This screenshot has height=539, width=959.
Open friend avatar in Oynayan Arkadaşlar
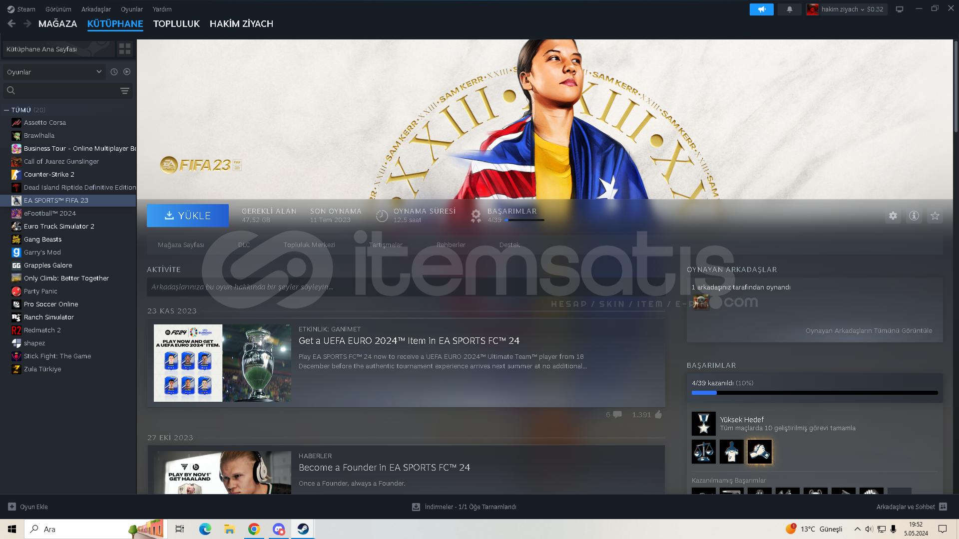coord(701,302)
